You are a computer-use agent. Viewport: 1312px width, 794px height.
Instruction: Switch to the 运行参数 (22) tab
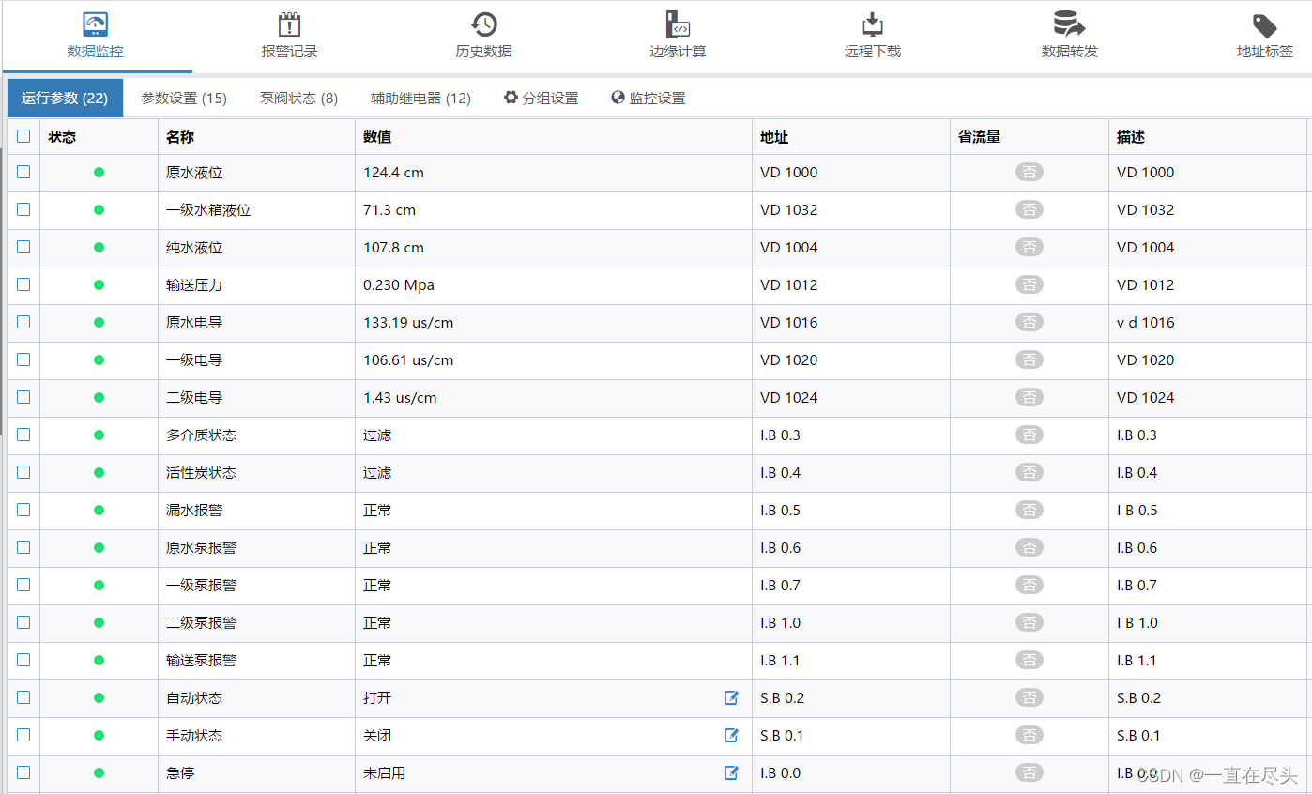tap(65, 98)
